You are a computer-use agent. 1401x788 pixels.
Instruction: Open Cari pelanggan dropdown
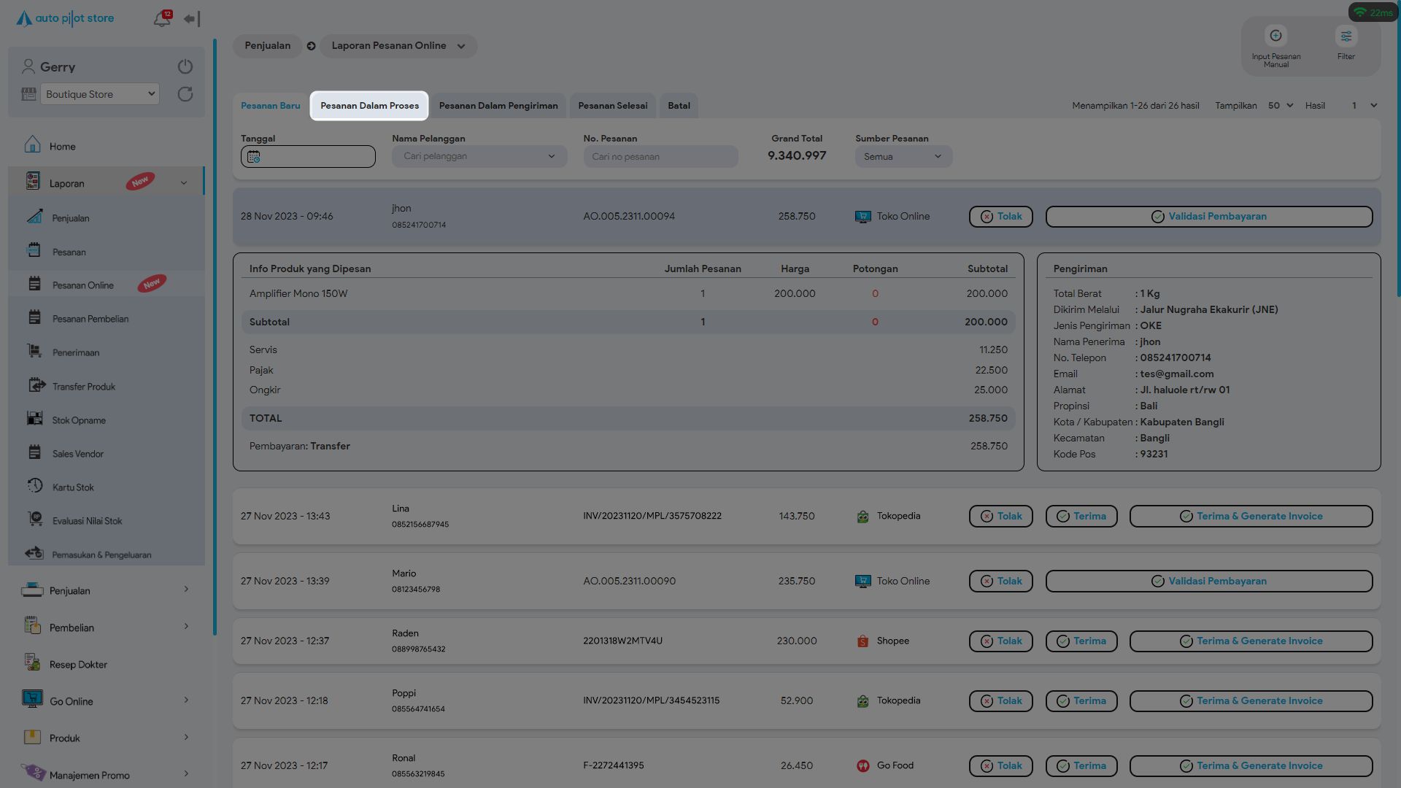tap(479, 156)
